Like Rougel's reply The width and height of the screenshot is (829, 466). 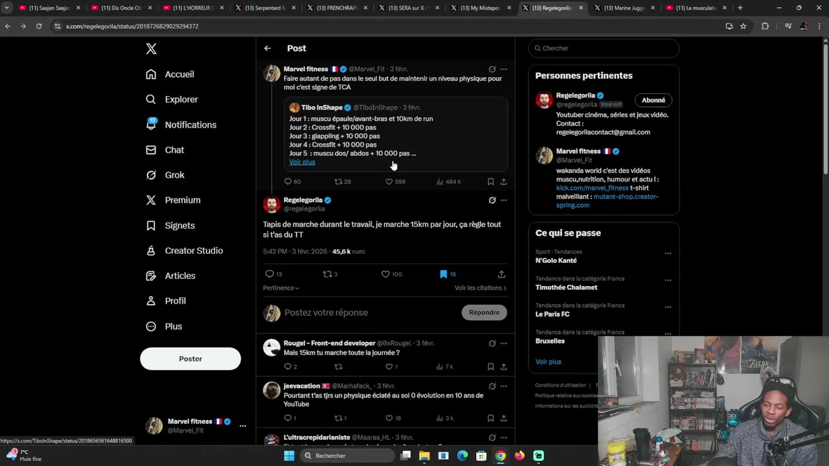pos(392,367)
